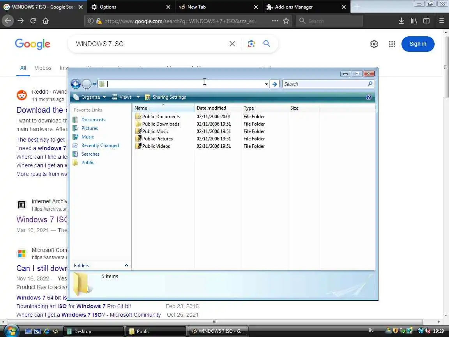Select the Public Pictures folder icon

point(138,139)
